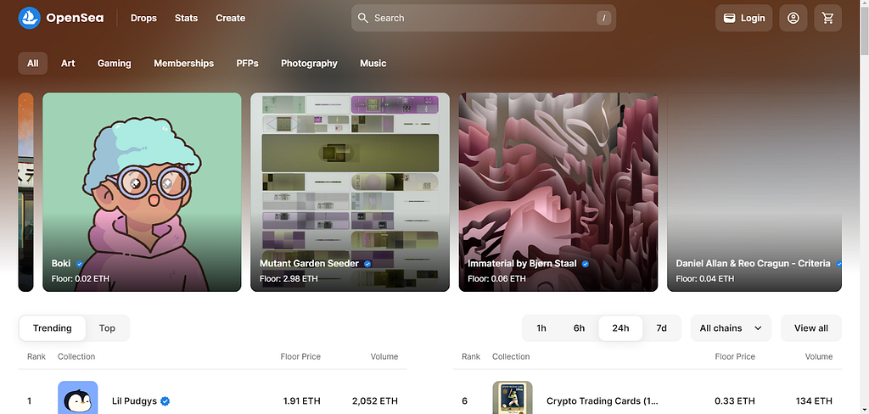Viewport: 869px width, 414px height.
Task: Click Floor: 2.98 ETH text
Action: (x=289, y=279)
